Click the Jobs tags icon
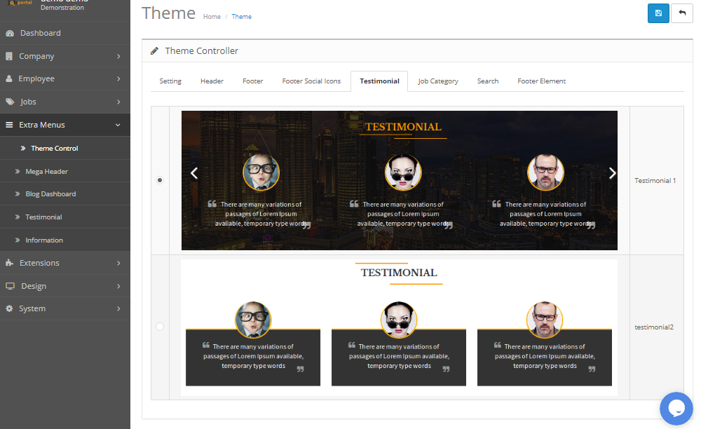Viewport: 701px width, 429px height. (x=10, y=102)
